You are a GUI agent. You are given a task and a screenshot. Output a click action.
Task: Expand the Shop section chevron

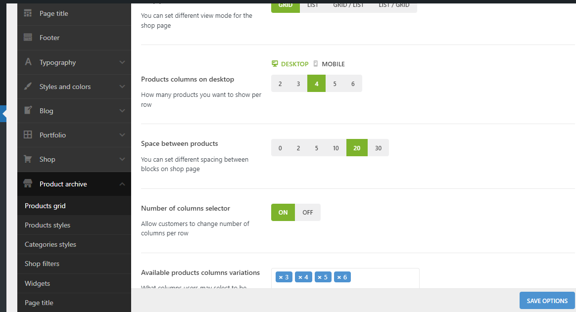click(122, 159)
